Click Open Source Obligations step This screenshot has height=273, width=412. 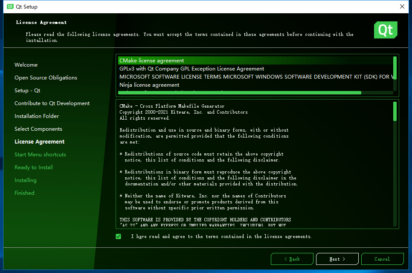coord(46,78)
